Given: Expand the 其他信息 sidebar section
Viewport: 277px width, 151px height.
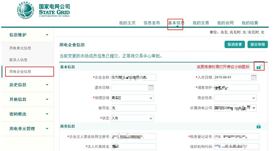Looking at the screenshot, I should click(x=47, y=99).
